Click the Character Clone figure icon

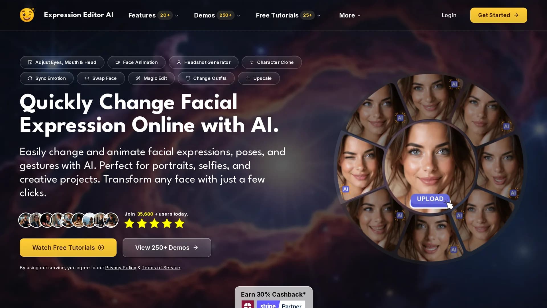[x=252, y=62]
